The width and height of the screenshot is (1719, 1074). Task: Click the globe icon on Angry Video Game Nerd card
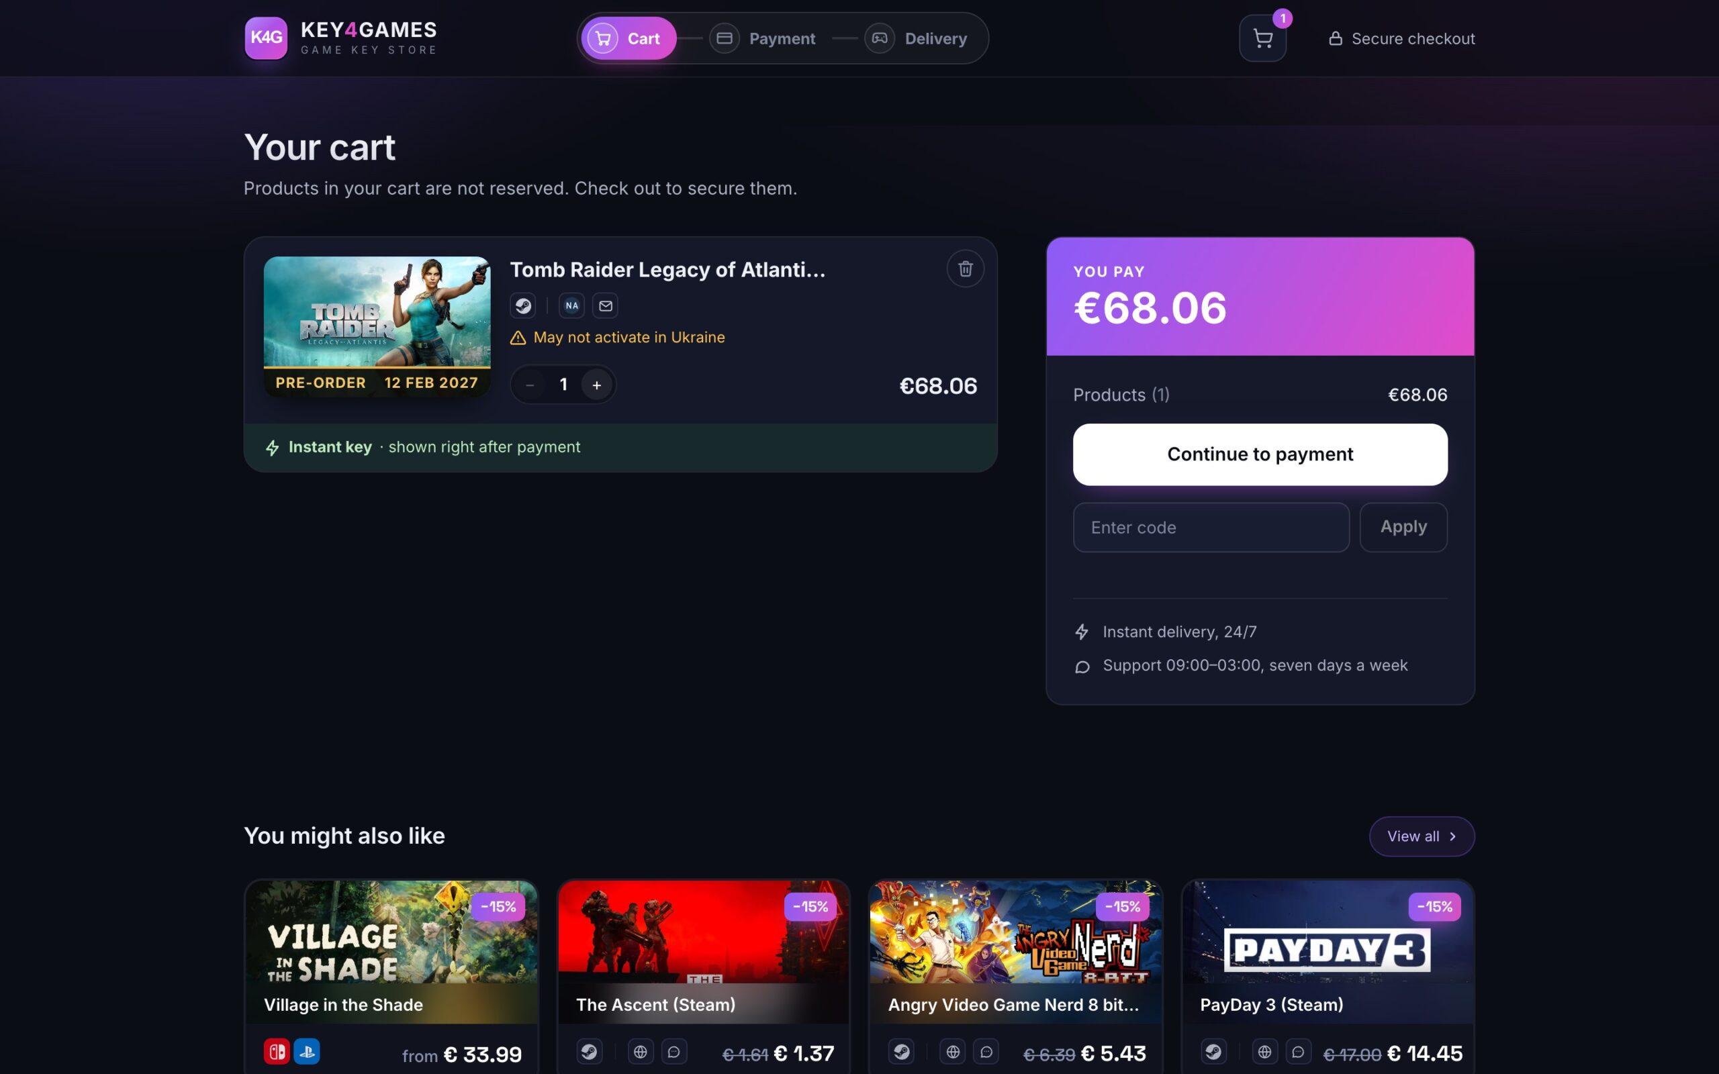953,1051
